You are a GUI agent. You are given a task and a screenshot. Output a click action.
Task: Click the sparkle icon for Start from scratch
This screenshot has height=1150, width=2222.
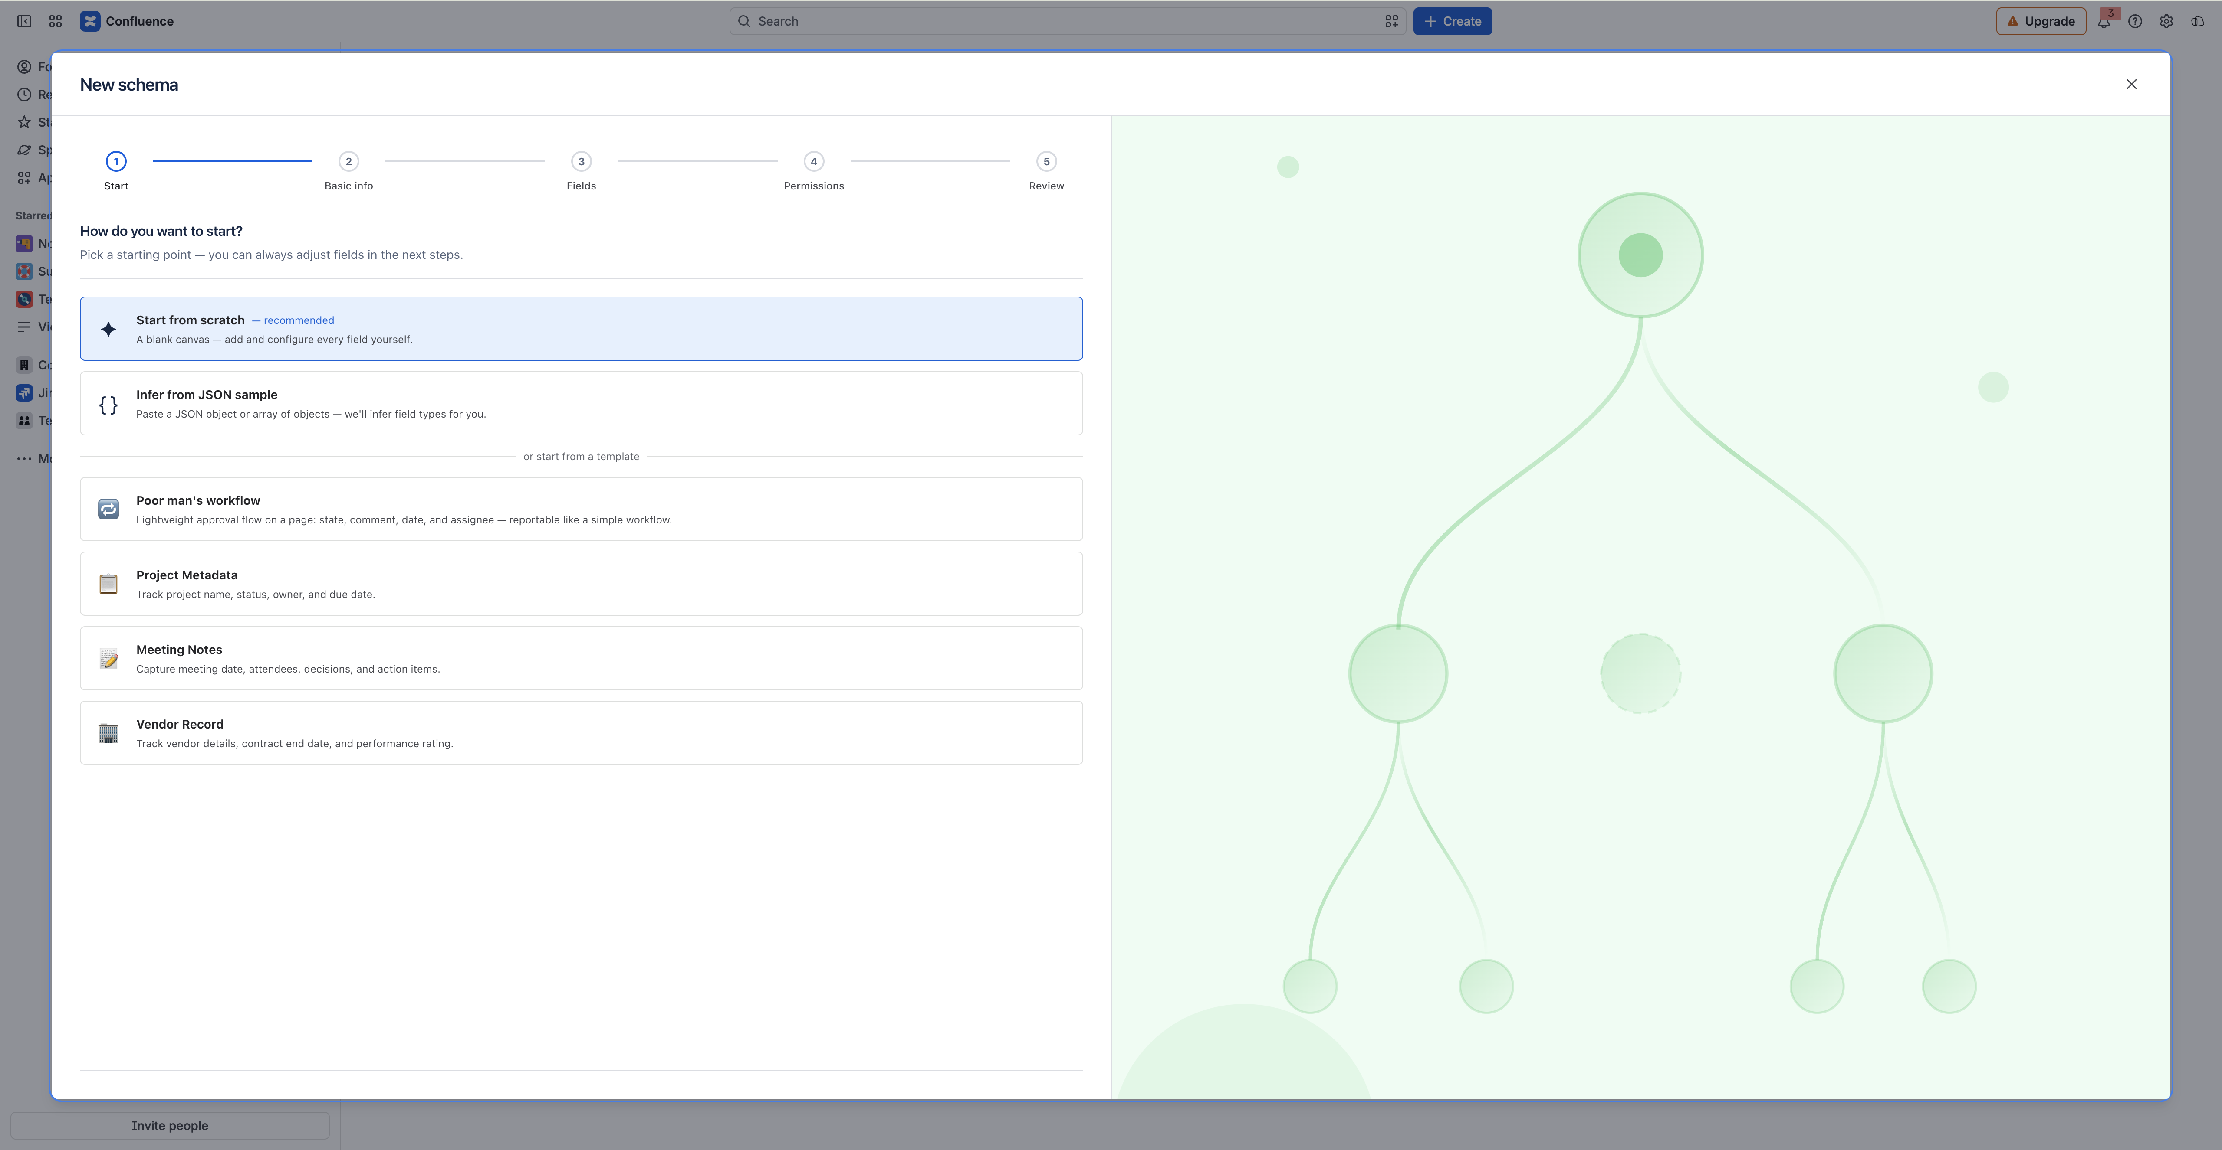coord(108,329)
